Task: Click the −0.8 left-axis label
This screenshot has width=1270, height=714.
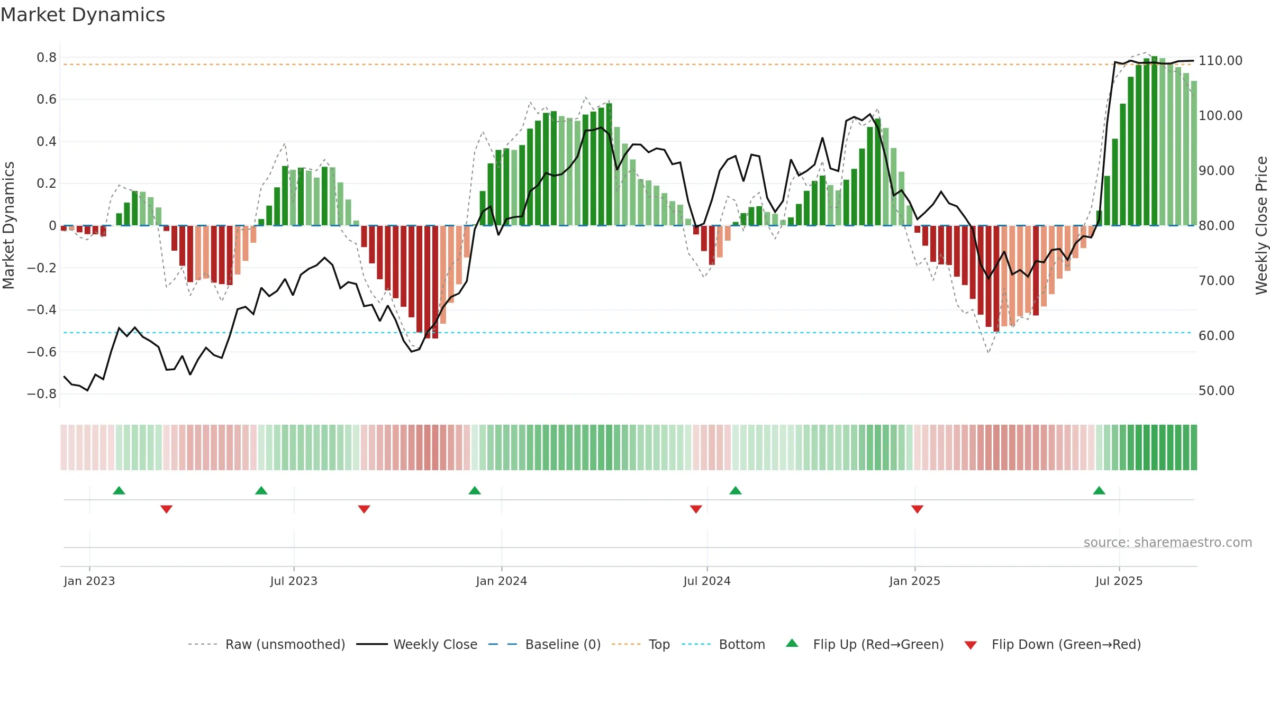Action: point(42,393)
